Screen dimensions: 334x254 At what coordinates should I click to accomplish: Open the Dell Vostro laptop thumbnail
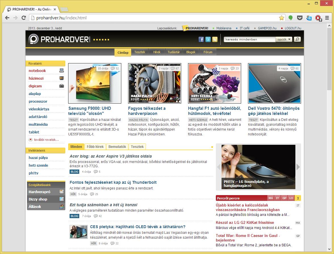274,83
